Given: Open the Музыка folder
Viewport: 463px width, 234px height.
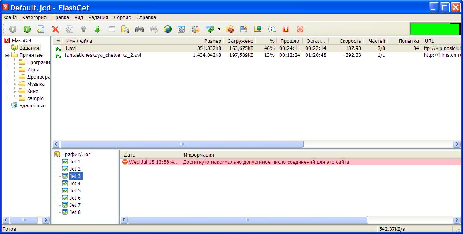Looking at the screenshot, I should (36, 84).
